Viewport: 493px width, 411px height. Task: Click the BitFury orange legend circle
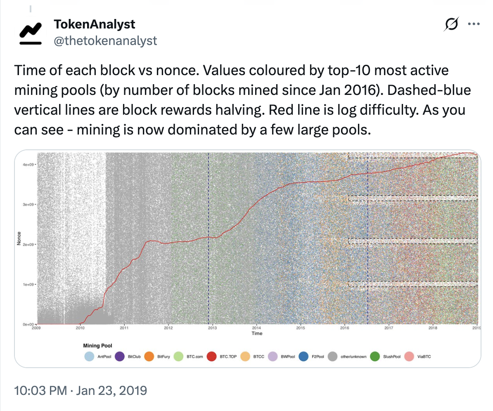pyautogui.click(x=149, y=357)
